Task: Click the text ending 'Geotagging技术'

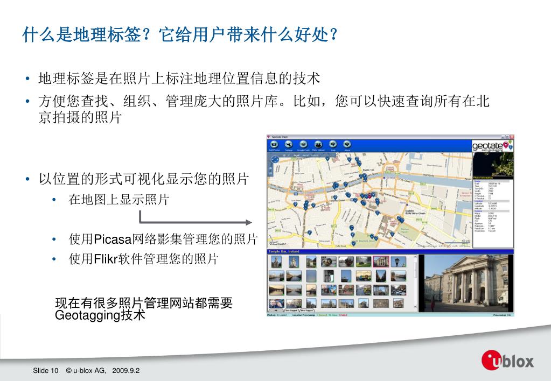Action: coord(143,309)
